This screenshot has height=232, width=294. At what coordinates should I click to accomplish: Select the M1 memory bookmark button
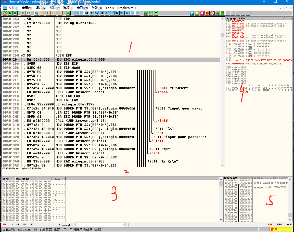(x=5, y=225)
